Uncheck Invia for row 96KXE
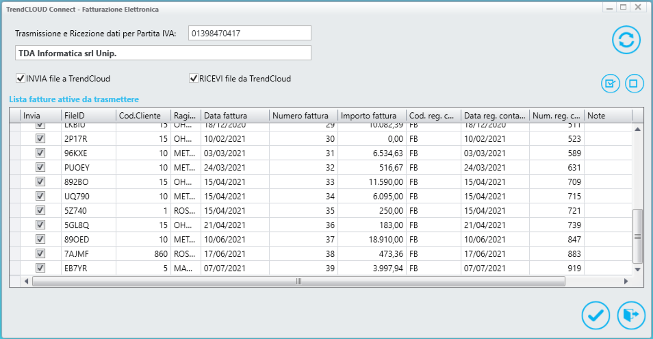The height and width of the screenshot is (339, 653). pos(40,153)
